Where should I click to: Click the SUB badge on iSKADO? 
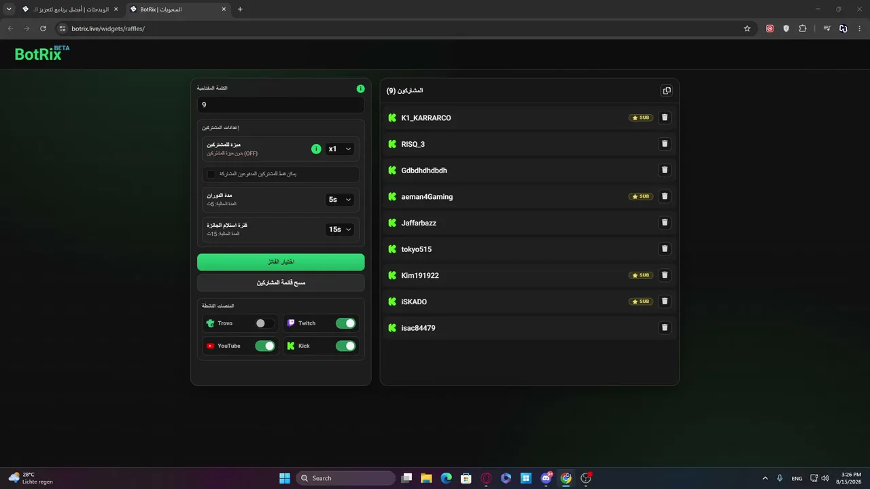click(641, 302)
